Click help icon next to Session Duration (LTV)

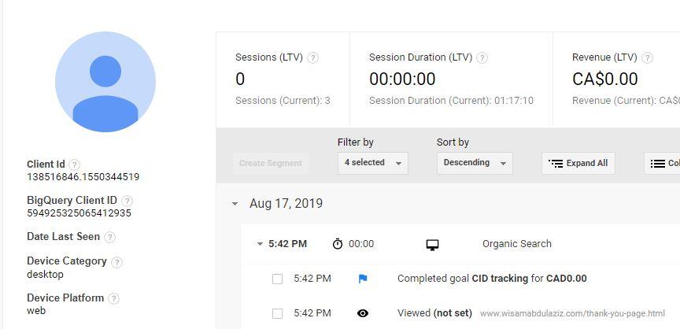482,57
